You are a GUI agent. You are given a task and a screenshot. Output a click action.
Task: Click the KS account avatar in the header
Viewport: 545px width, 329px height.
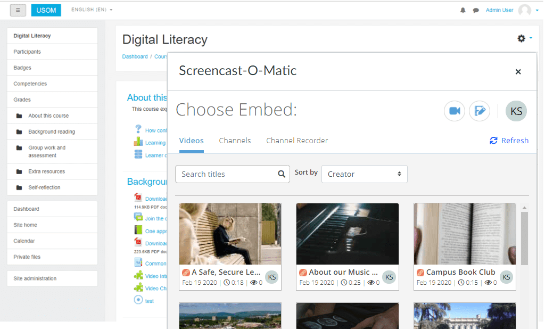[x=516, y=111]
